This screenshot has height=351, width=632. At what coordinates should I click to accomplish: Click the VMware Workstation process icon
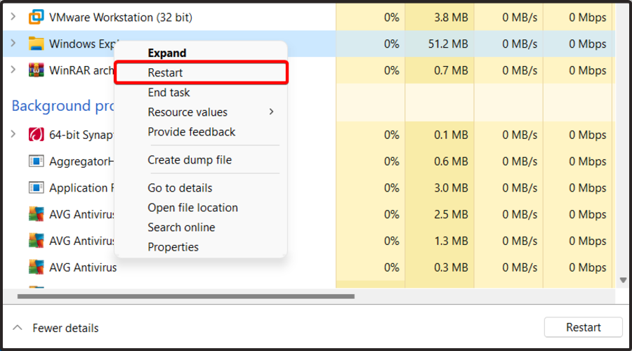click(x=36, y=17)
